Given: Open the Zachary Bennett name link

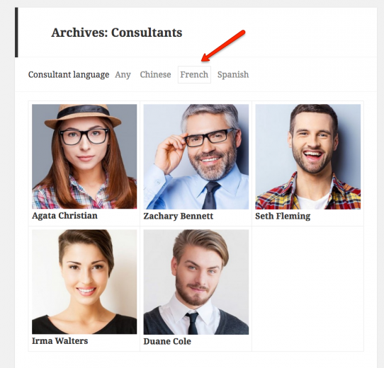Looking at the screenshot, I should tap(179, 216).
